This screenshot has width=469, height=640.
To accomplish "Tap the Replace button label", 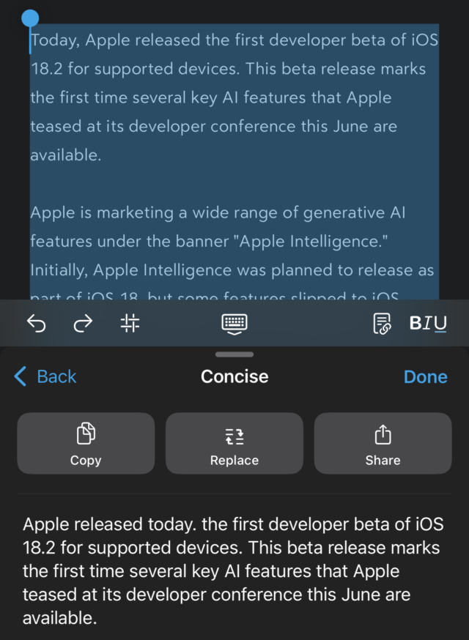I will point(234,461).
